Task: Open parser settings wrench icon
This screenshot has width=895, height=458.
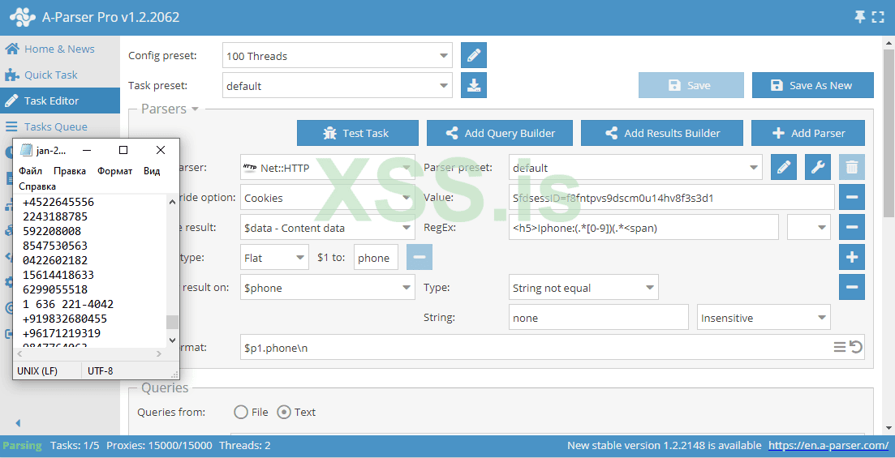Action: point(818,167)
